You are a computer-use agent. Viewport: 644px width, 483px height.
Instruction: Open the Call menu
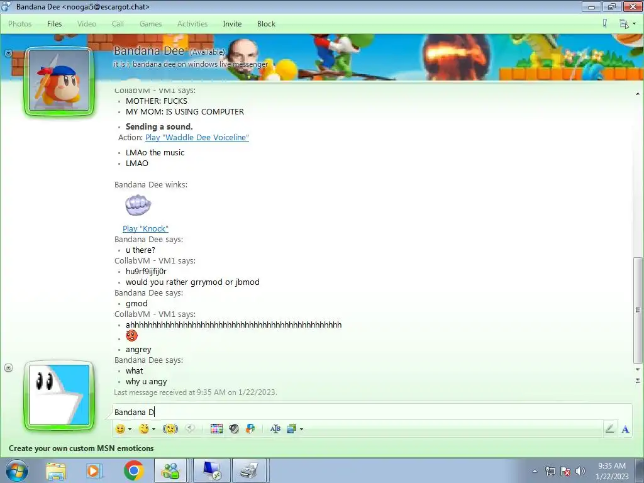point(118,24)
